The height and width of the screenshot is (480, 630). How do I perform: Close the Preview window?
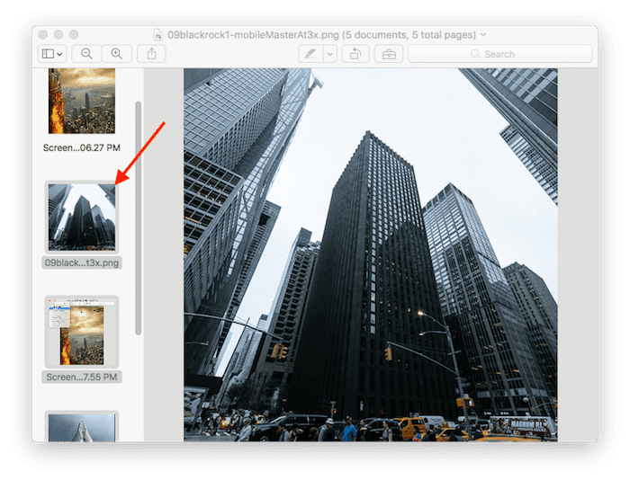pos(43,34)
